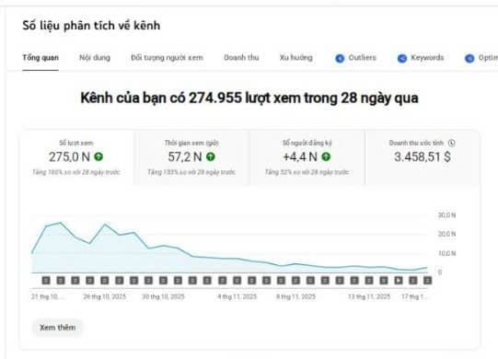Click green up arrow beside +4,4 N
The height and width of the screenshot is (359, 498).
coord(326,156)
